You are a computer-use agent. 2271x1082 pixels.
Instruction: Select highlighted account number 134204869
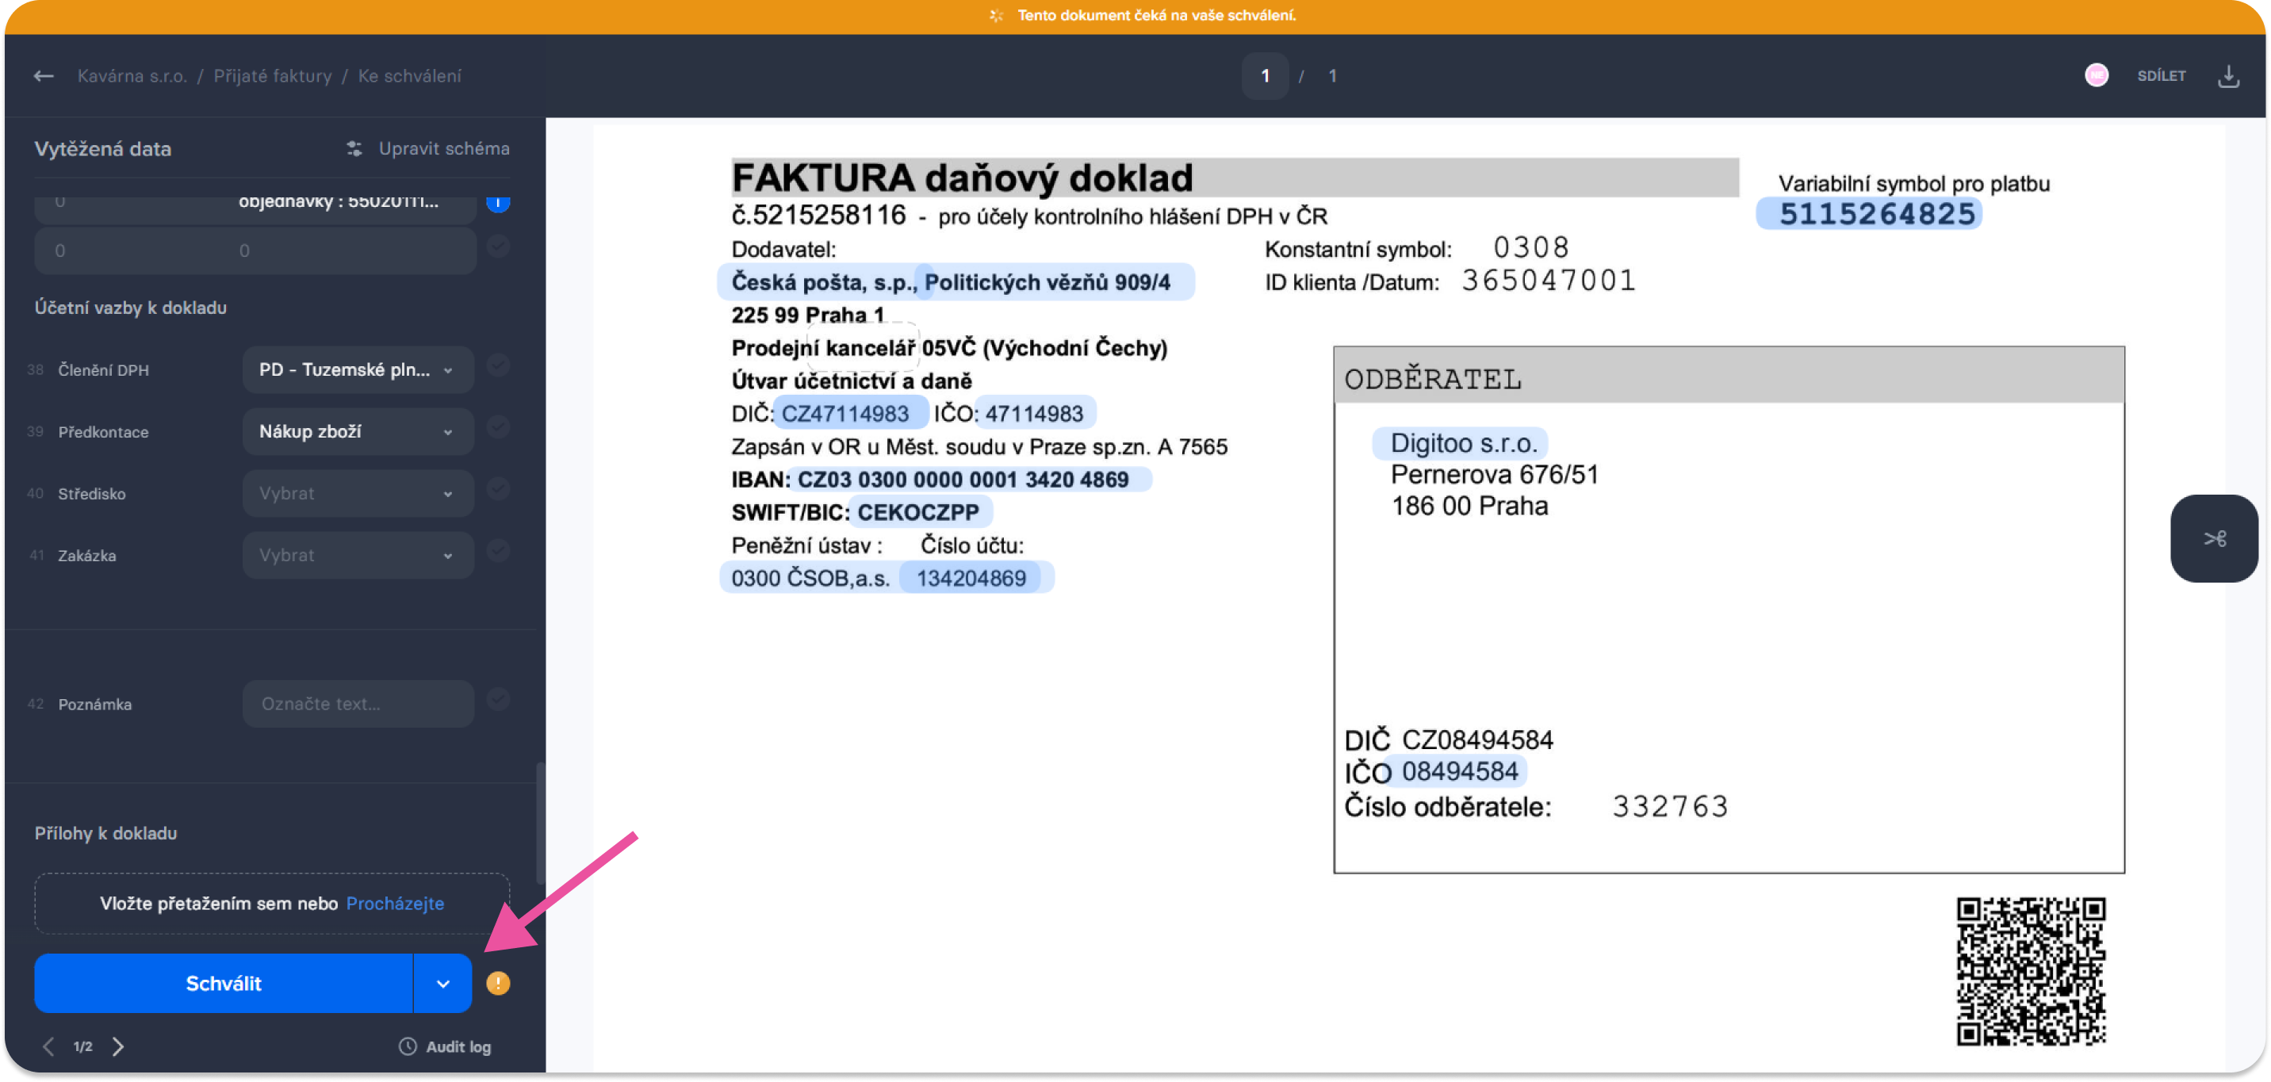971,578
